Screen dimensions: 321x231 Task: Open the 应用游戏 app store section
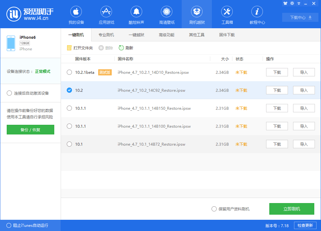click(106, 14)
